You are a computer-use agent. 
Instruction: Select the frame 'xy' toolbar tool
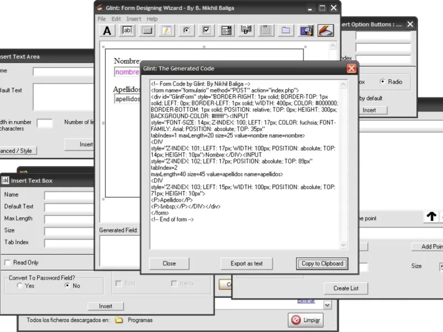point(266,30)
